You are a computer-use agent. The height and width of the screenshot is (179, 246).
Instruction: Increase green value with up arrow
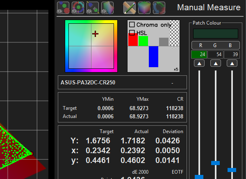tap(216, 63)
